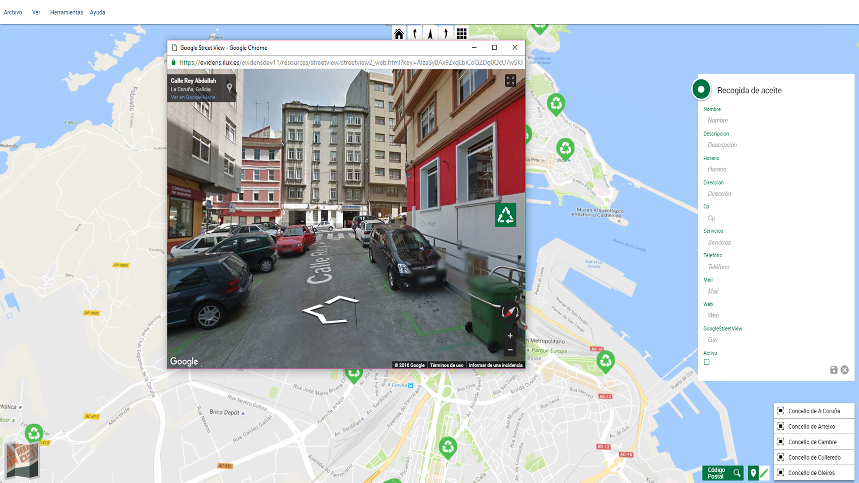Zoom to Concello de A Coruña
859x483 pixels.
click(814, 411)
